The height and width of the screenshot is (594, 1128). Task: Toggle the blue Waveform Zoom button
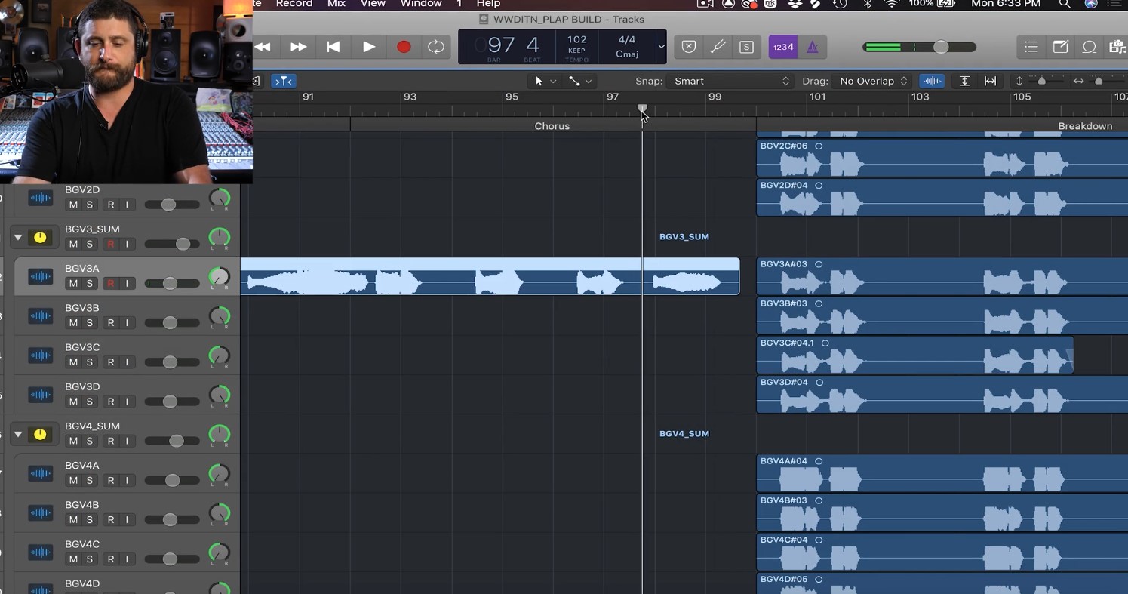pos(933,81)
